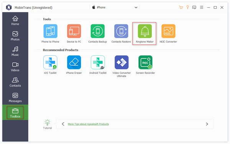Launch the HEIC Converter tool
The height and width of the screenshot is (144, 230).
pos(168,31)
